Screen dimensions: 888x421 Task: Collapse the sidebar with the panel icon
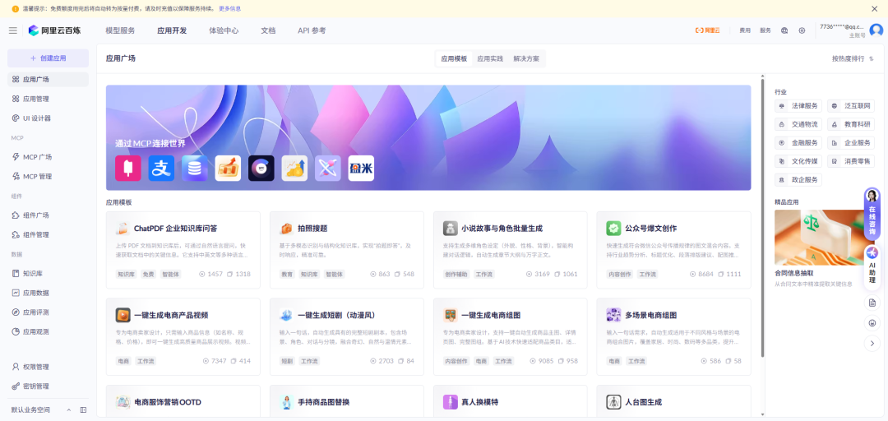[x=83, y=409]
